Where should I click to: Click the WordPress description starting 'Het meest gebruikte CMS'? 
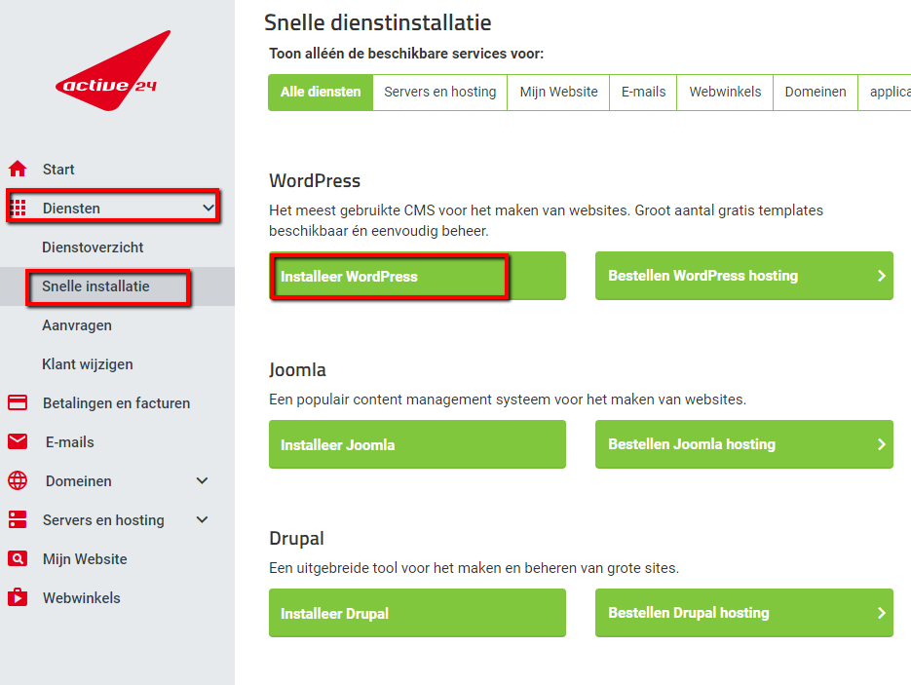[x=547, y=221]
